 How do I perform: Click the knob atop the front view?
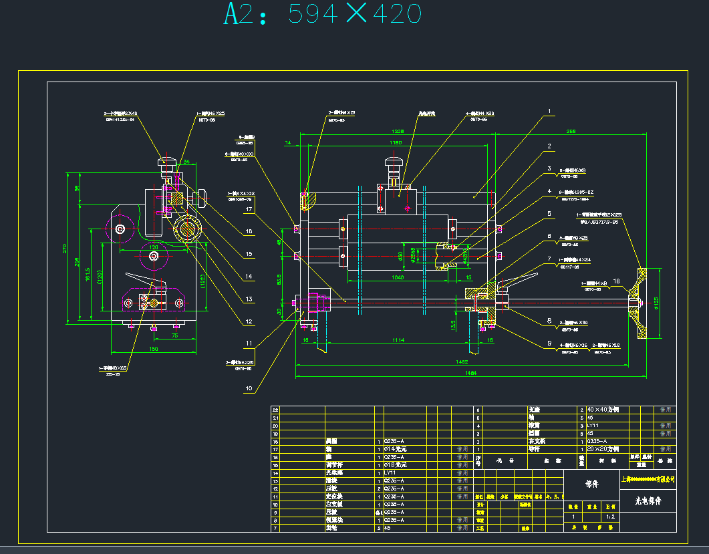tap(392, 162)
